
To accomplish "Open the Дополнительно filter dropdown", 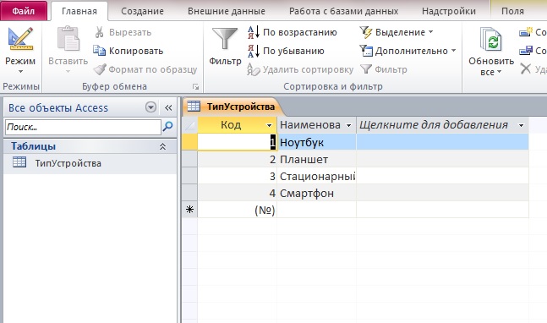I will tap(408, 51).
